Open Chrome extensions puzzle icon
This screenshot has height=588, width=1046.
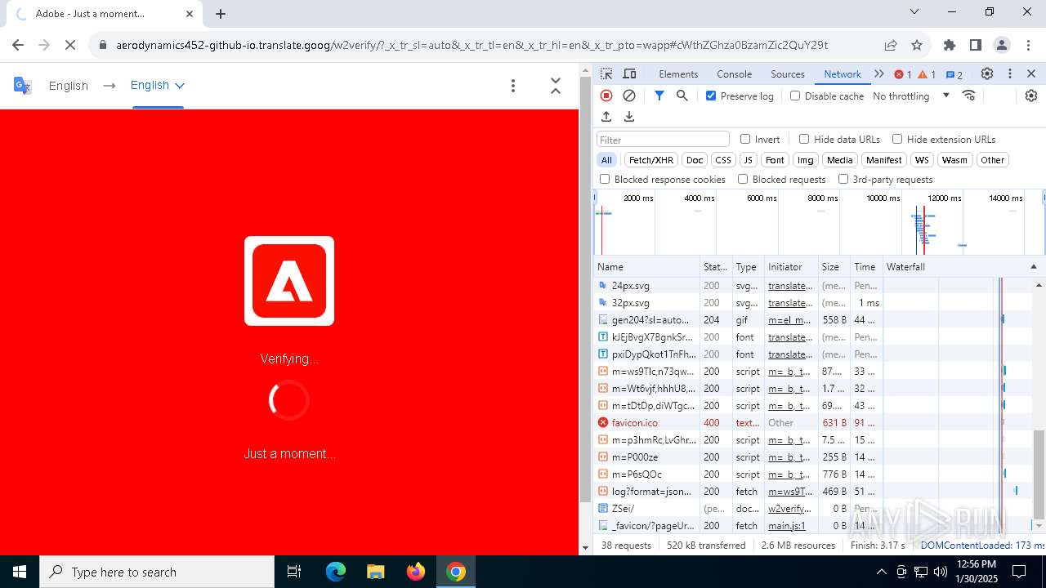pyautogui.click(x=950, y=45)
